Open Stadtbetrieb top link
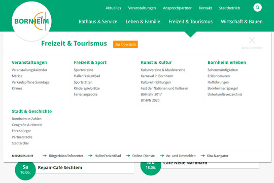 pos(229,8)
